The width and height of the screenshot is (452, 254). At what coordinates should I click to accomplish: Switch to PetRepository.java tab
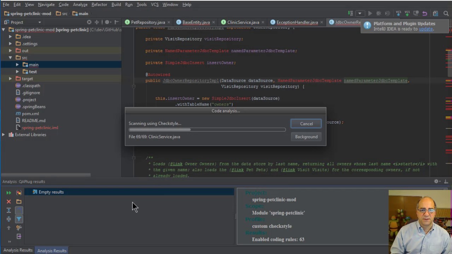(148, 22)
